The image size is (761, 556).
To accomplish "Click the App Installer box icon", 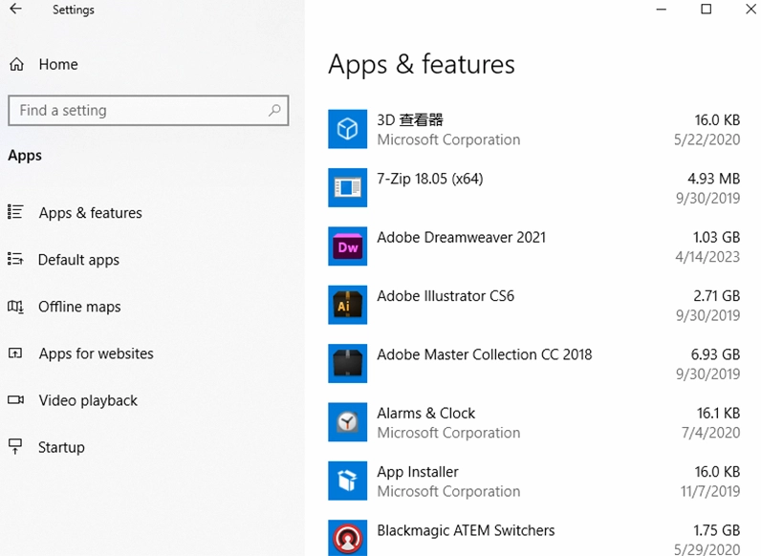I will tap(347, 481).
